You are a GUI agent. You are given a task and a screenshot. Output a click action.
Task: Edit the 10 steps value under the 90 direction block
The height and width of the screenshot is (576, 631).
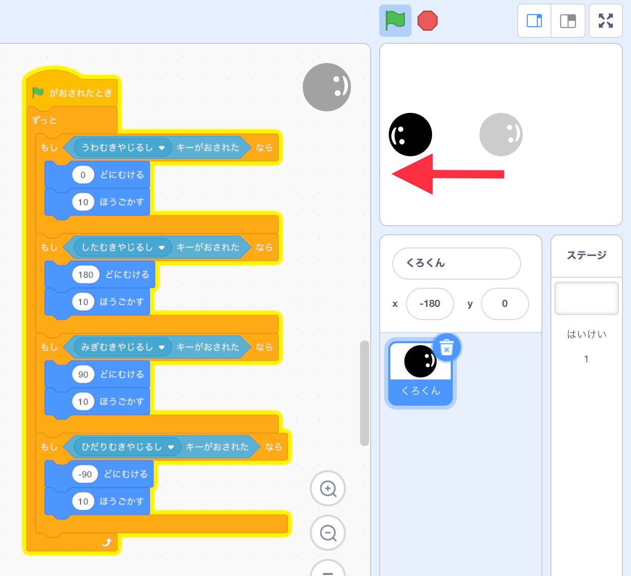tap(83, 402)
